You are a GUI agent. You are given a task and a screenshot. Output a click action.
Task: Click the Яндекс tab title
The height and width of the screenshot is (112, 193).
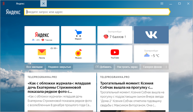tap(20, 4)
